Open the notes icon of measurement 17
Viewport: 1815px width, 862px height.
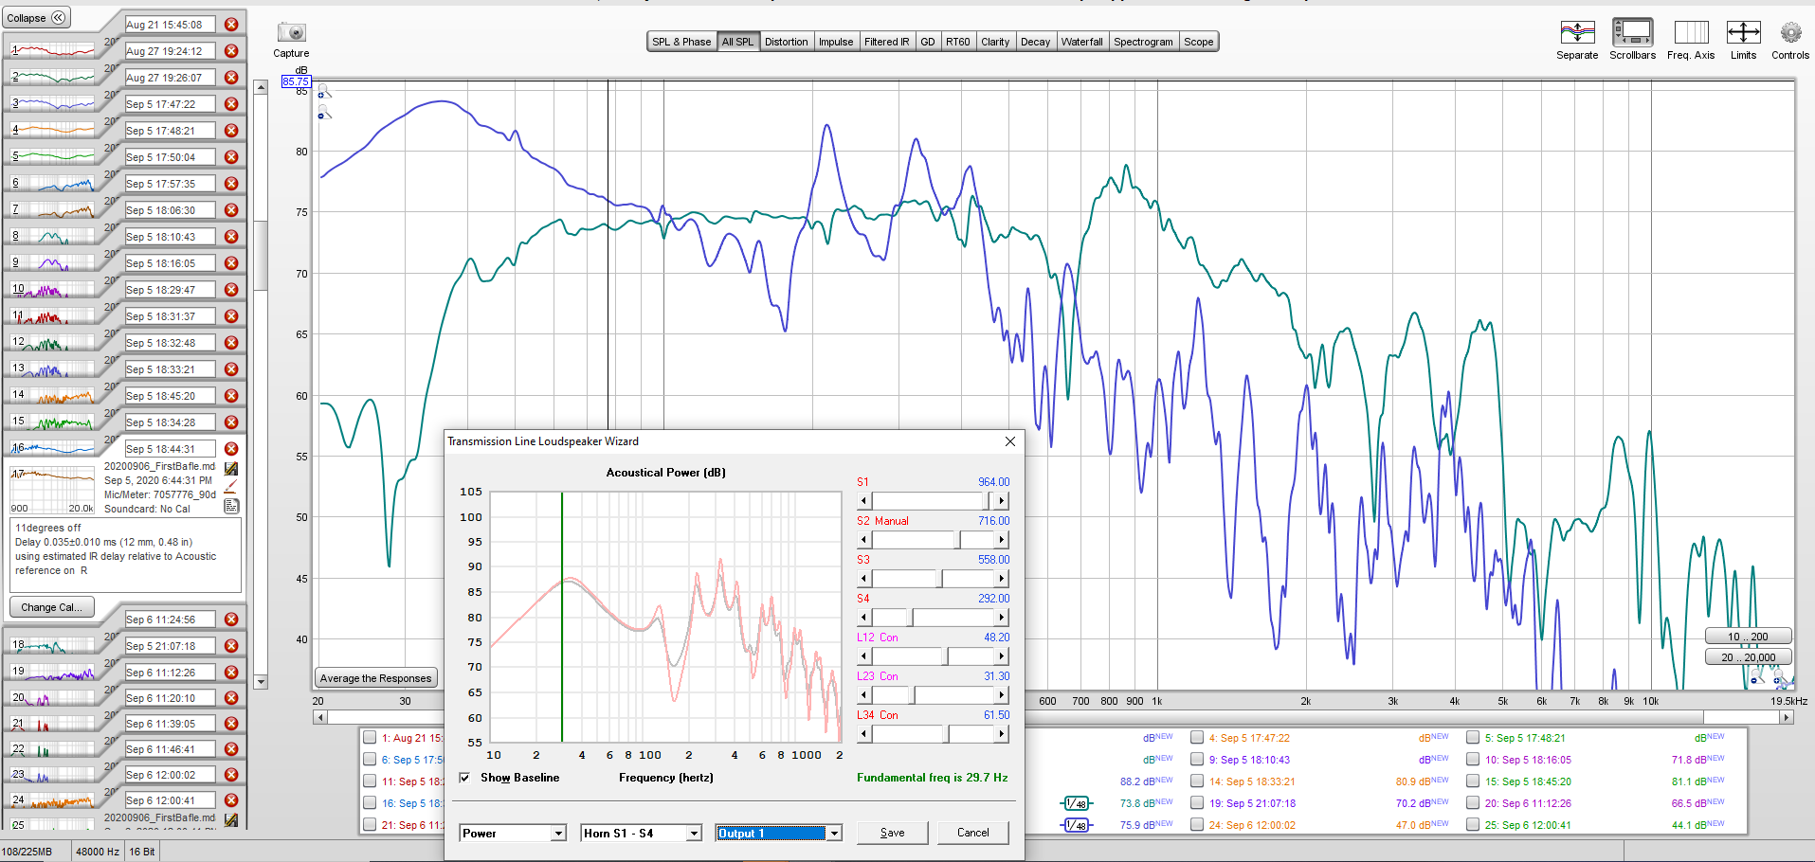[231, 506]
